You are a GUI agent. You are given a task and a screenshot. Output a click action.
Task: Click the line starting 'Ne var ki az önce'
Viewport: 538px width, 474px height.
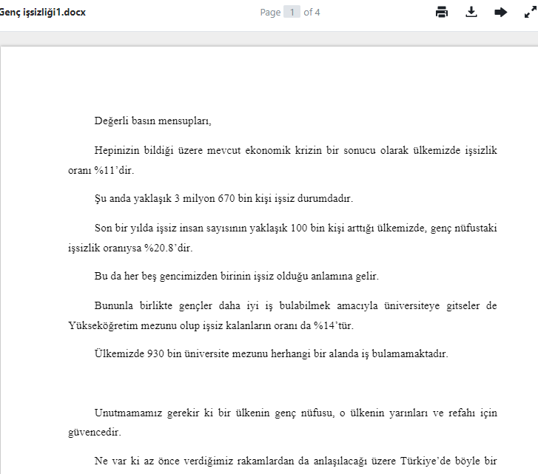(295, 461)
